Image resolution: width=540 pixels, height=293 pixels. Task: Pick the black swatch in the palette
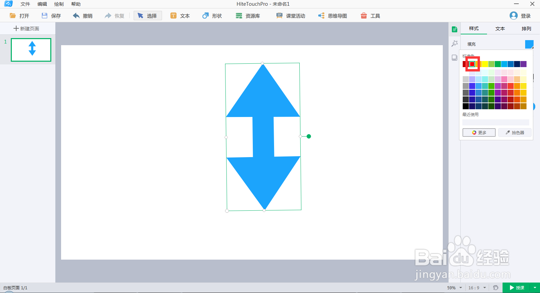tap(466, 106)
